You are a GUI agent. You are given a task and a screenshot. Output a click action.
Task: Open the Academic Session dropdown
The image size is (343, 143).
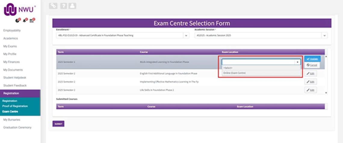(x=324, y=35)
